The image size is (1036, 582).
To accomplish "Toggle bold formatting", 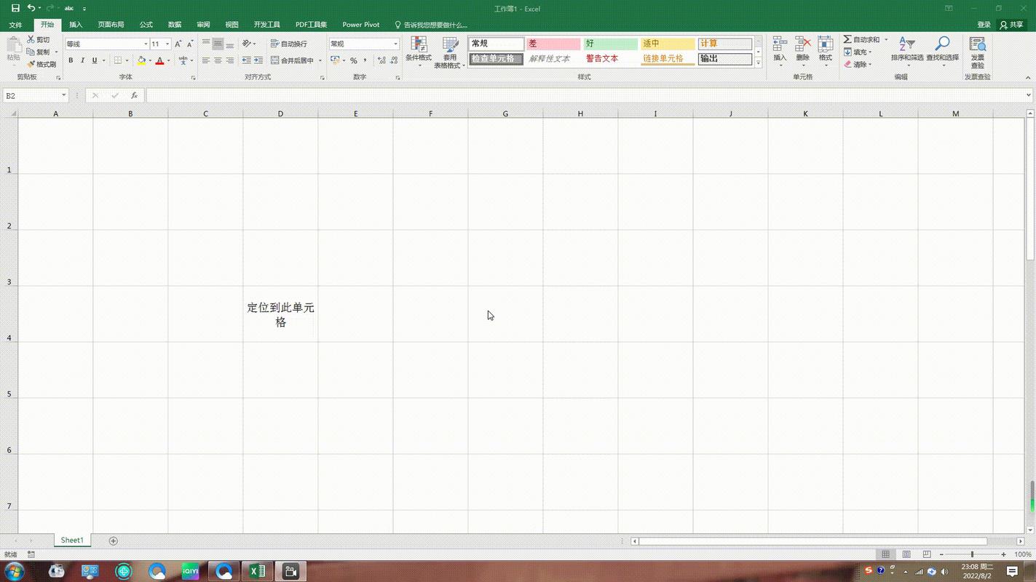I will (x=71, y=60).
